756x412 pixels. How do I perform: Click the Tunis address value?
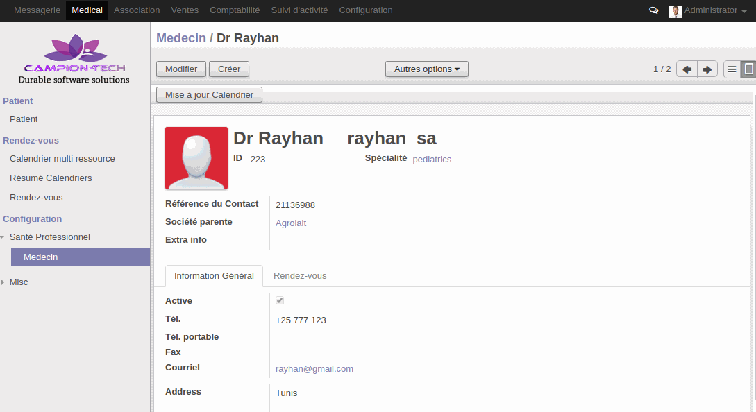click(287, 393)
